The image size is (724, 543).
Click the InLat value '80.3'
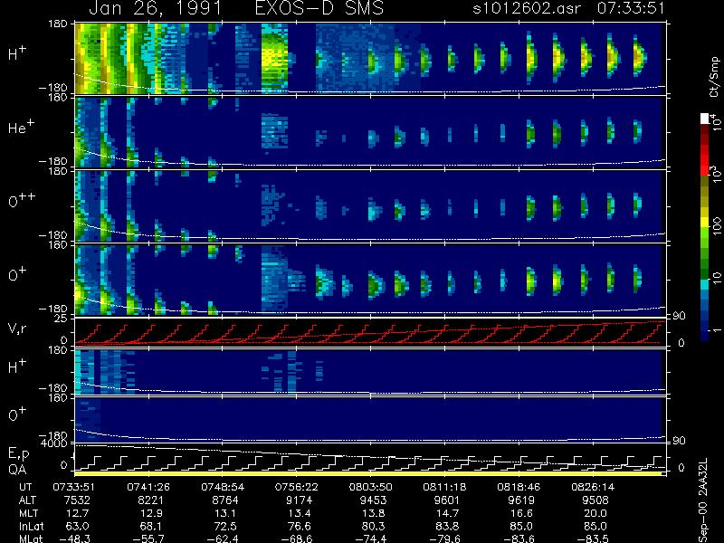(x=373, y=526)
